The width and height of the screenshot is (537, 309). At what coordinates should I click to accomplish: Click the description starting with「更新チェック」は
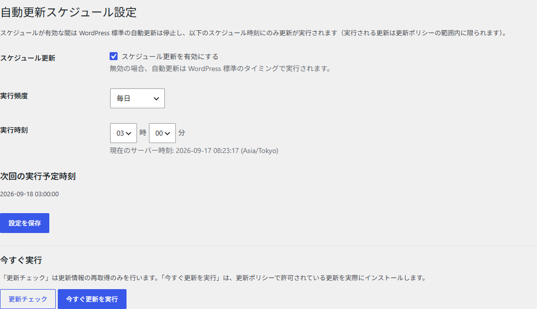[x=214, y=278]
